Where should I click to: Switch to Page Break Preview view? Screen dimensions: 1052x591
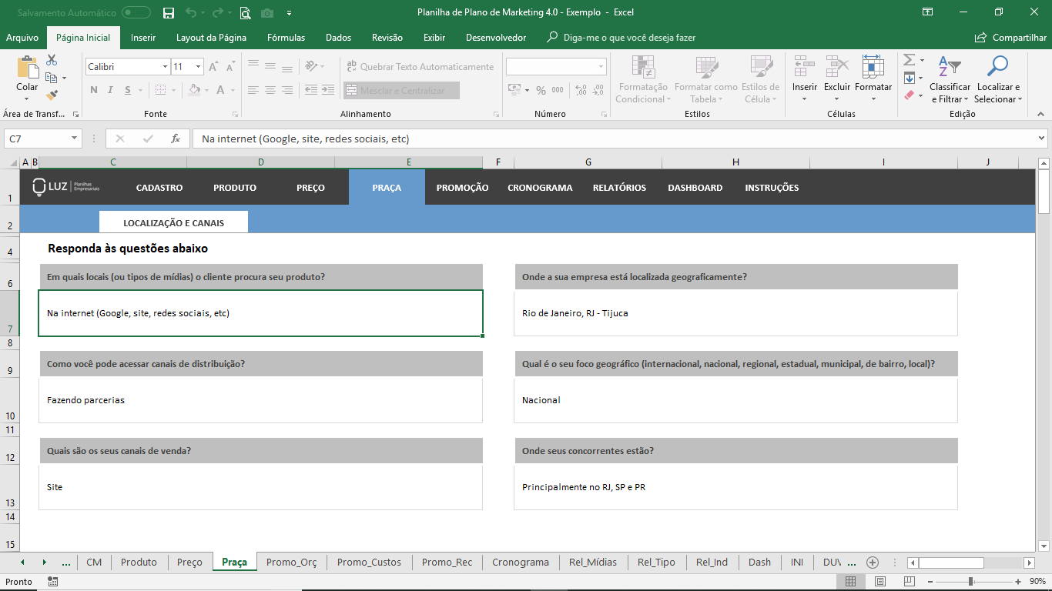click(x=910, y=582)
